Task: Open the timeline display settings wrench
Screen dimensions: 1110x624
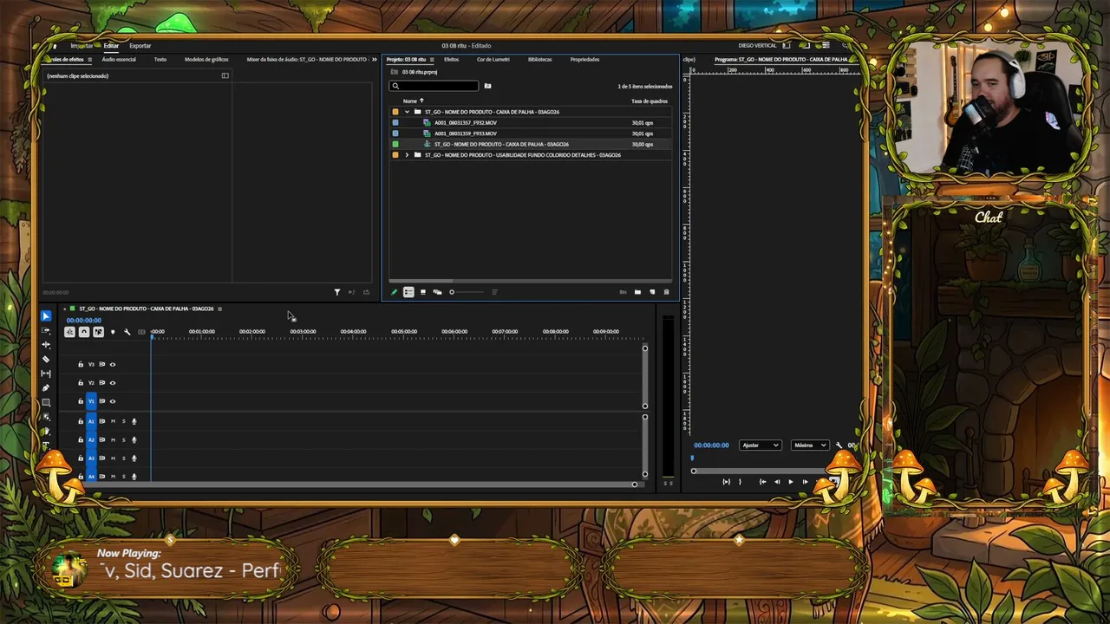Action: point(127,332)
